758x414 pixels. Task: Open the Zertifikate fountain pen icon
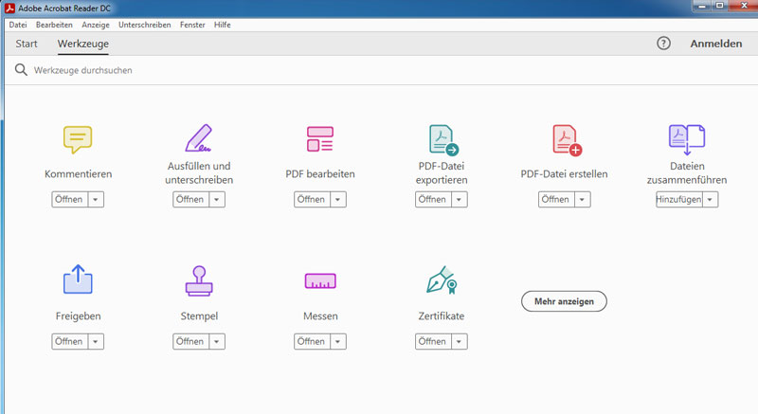(x=442, y=280)
